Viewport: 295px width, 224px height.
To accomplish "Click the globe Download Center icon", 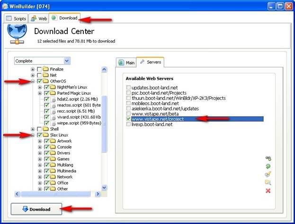I will [17, 34].
